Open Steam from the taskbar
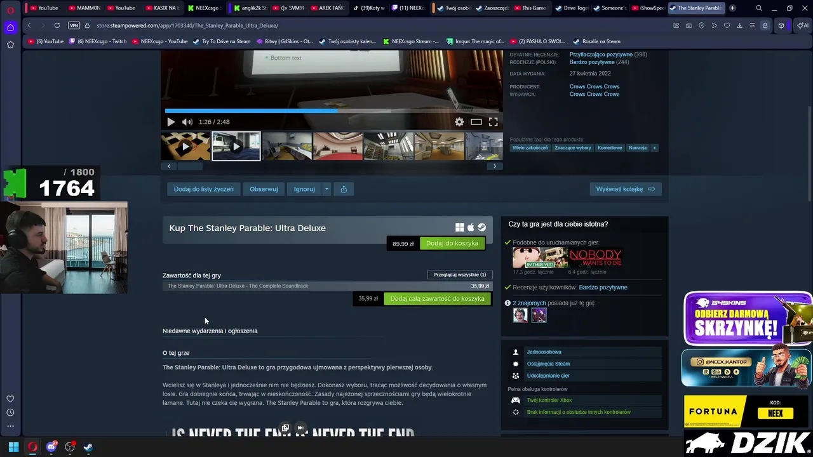The height and width of the screenshot is (457, 813). coord(88,447)
